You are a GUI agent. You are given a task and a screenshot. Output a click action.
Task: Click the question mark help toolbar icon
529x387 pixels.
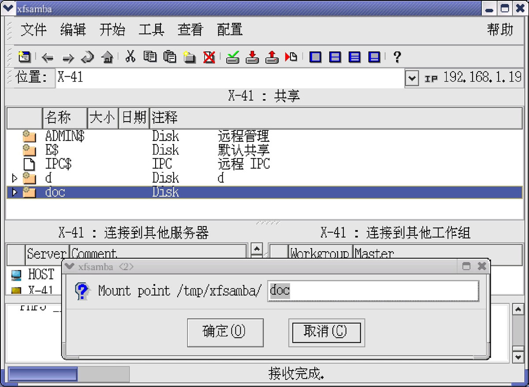(x=397, y=57)
